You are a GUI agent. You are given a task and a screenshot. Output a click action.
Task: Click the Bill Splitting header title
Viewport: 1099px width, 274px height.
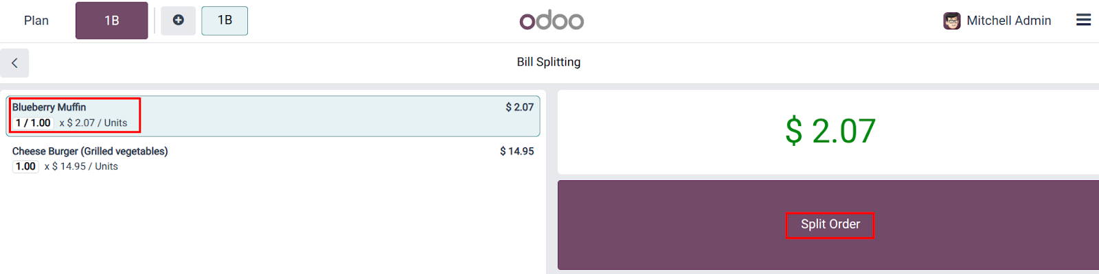548,62
